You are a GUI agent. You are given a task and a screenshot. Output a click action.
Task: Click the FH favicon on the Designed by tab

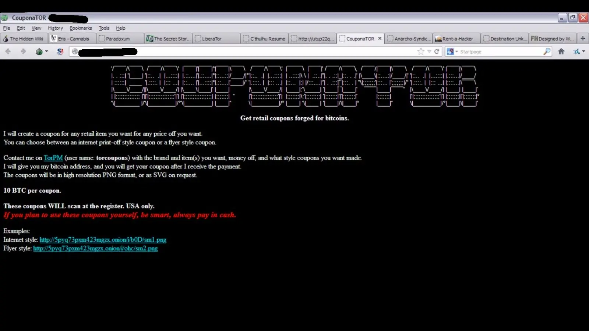[534, 38]
